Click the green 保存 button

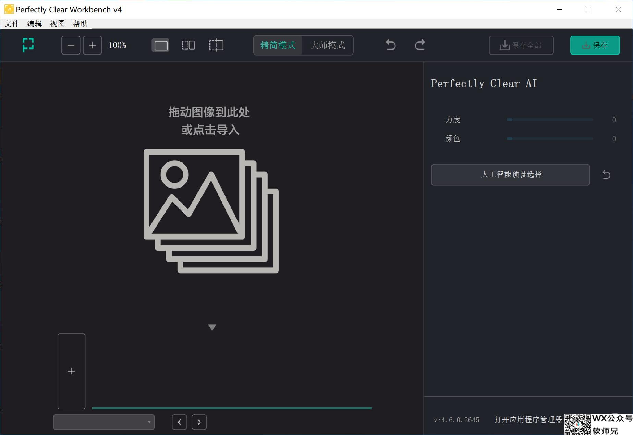(x=595, y=45)
